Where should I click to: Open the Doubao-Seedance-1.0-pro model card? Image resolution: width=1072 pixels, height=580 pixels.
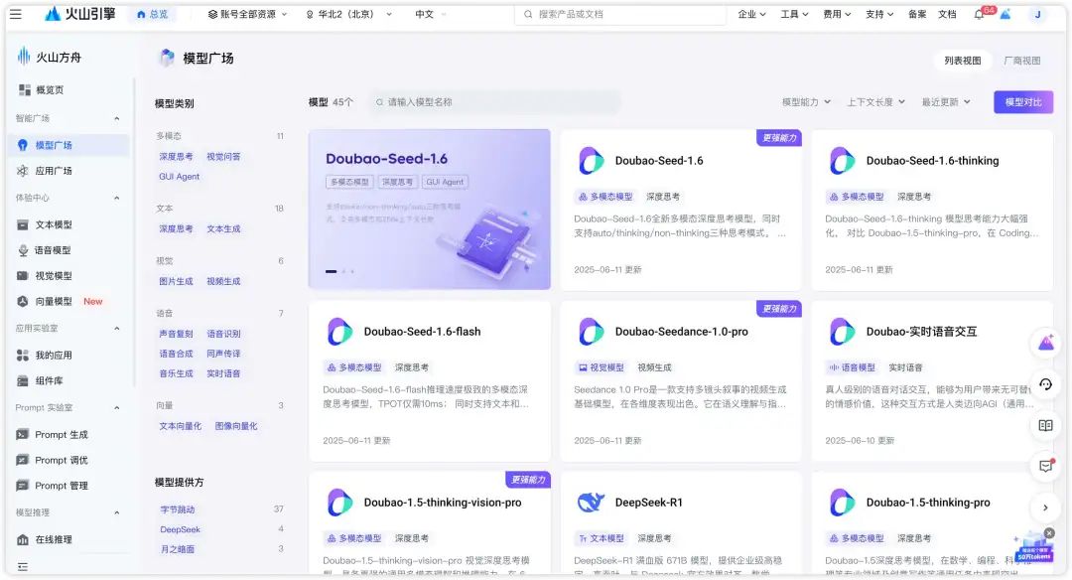coord(680,381)
